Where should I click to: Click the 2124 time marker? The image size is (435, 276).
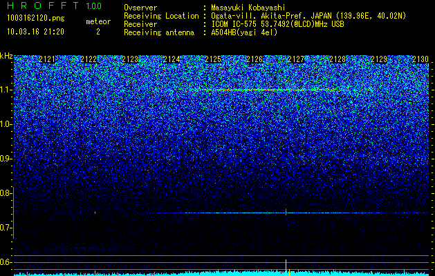[172, 59]
